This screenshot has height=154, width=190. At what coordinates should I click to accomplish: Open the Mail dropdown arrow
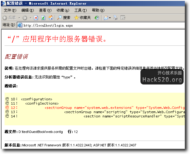110,18
